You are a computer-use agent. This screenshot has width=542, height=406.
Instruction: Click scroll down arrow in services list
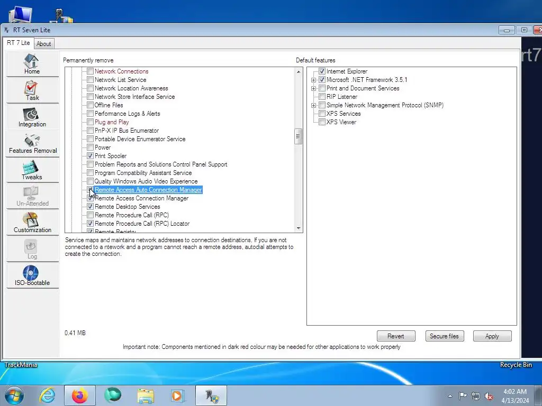click(x=299, y=228)
